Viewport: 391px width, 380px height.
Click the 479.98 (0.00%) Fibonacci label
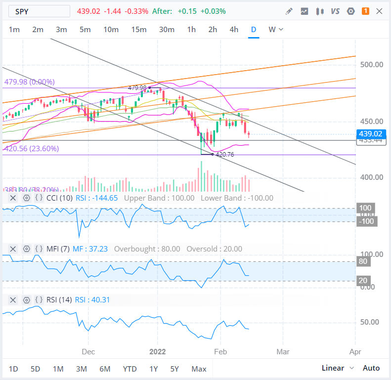(30, 82)
